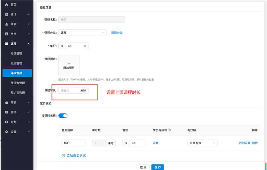Click the 定价模式 section heading
This screenshot has width=267, height=170.
point(46,103)
